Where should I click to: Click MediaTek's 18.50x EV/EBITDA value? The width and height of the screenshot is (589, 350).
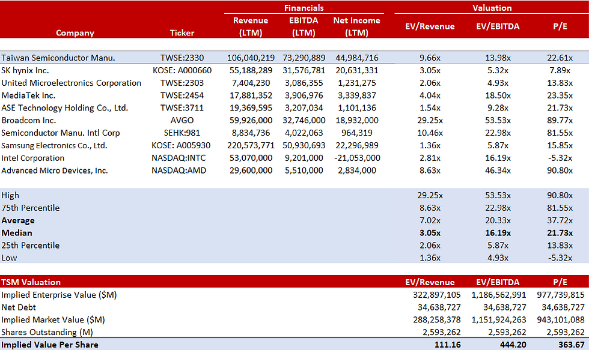click(498, 95)
